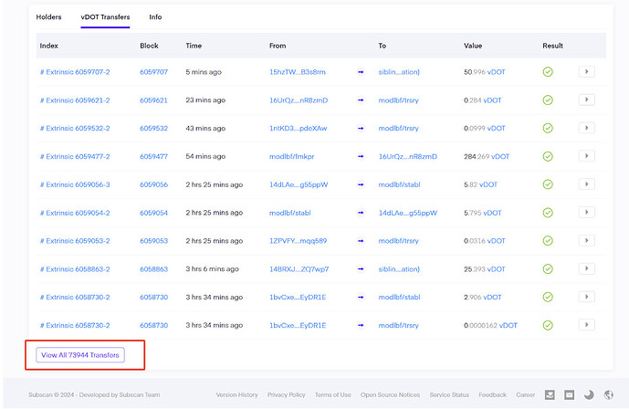629x409 pixels.
Task: Open block 6058863 link
Action: 153,269
